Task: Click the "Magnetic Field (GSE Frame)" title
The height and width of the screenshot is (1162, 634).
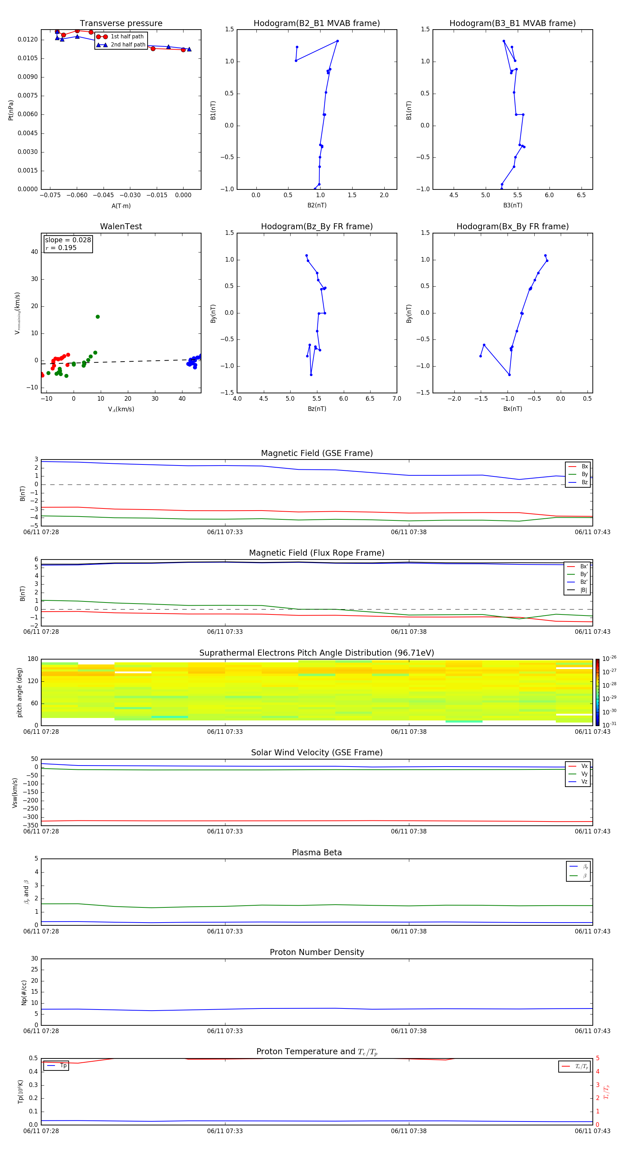Action: 317,453
